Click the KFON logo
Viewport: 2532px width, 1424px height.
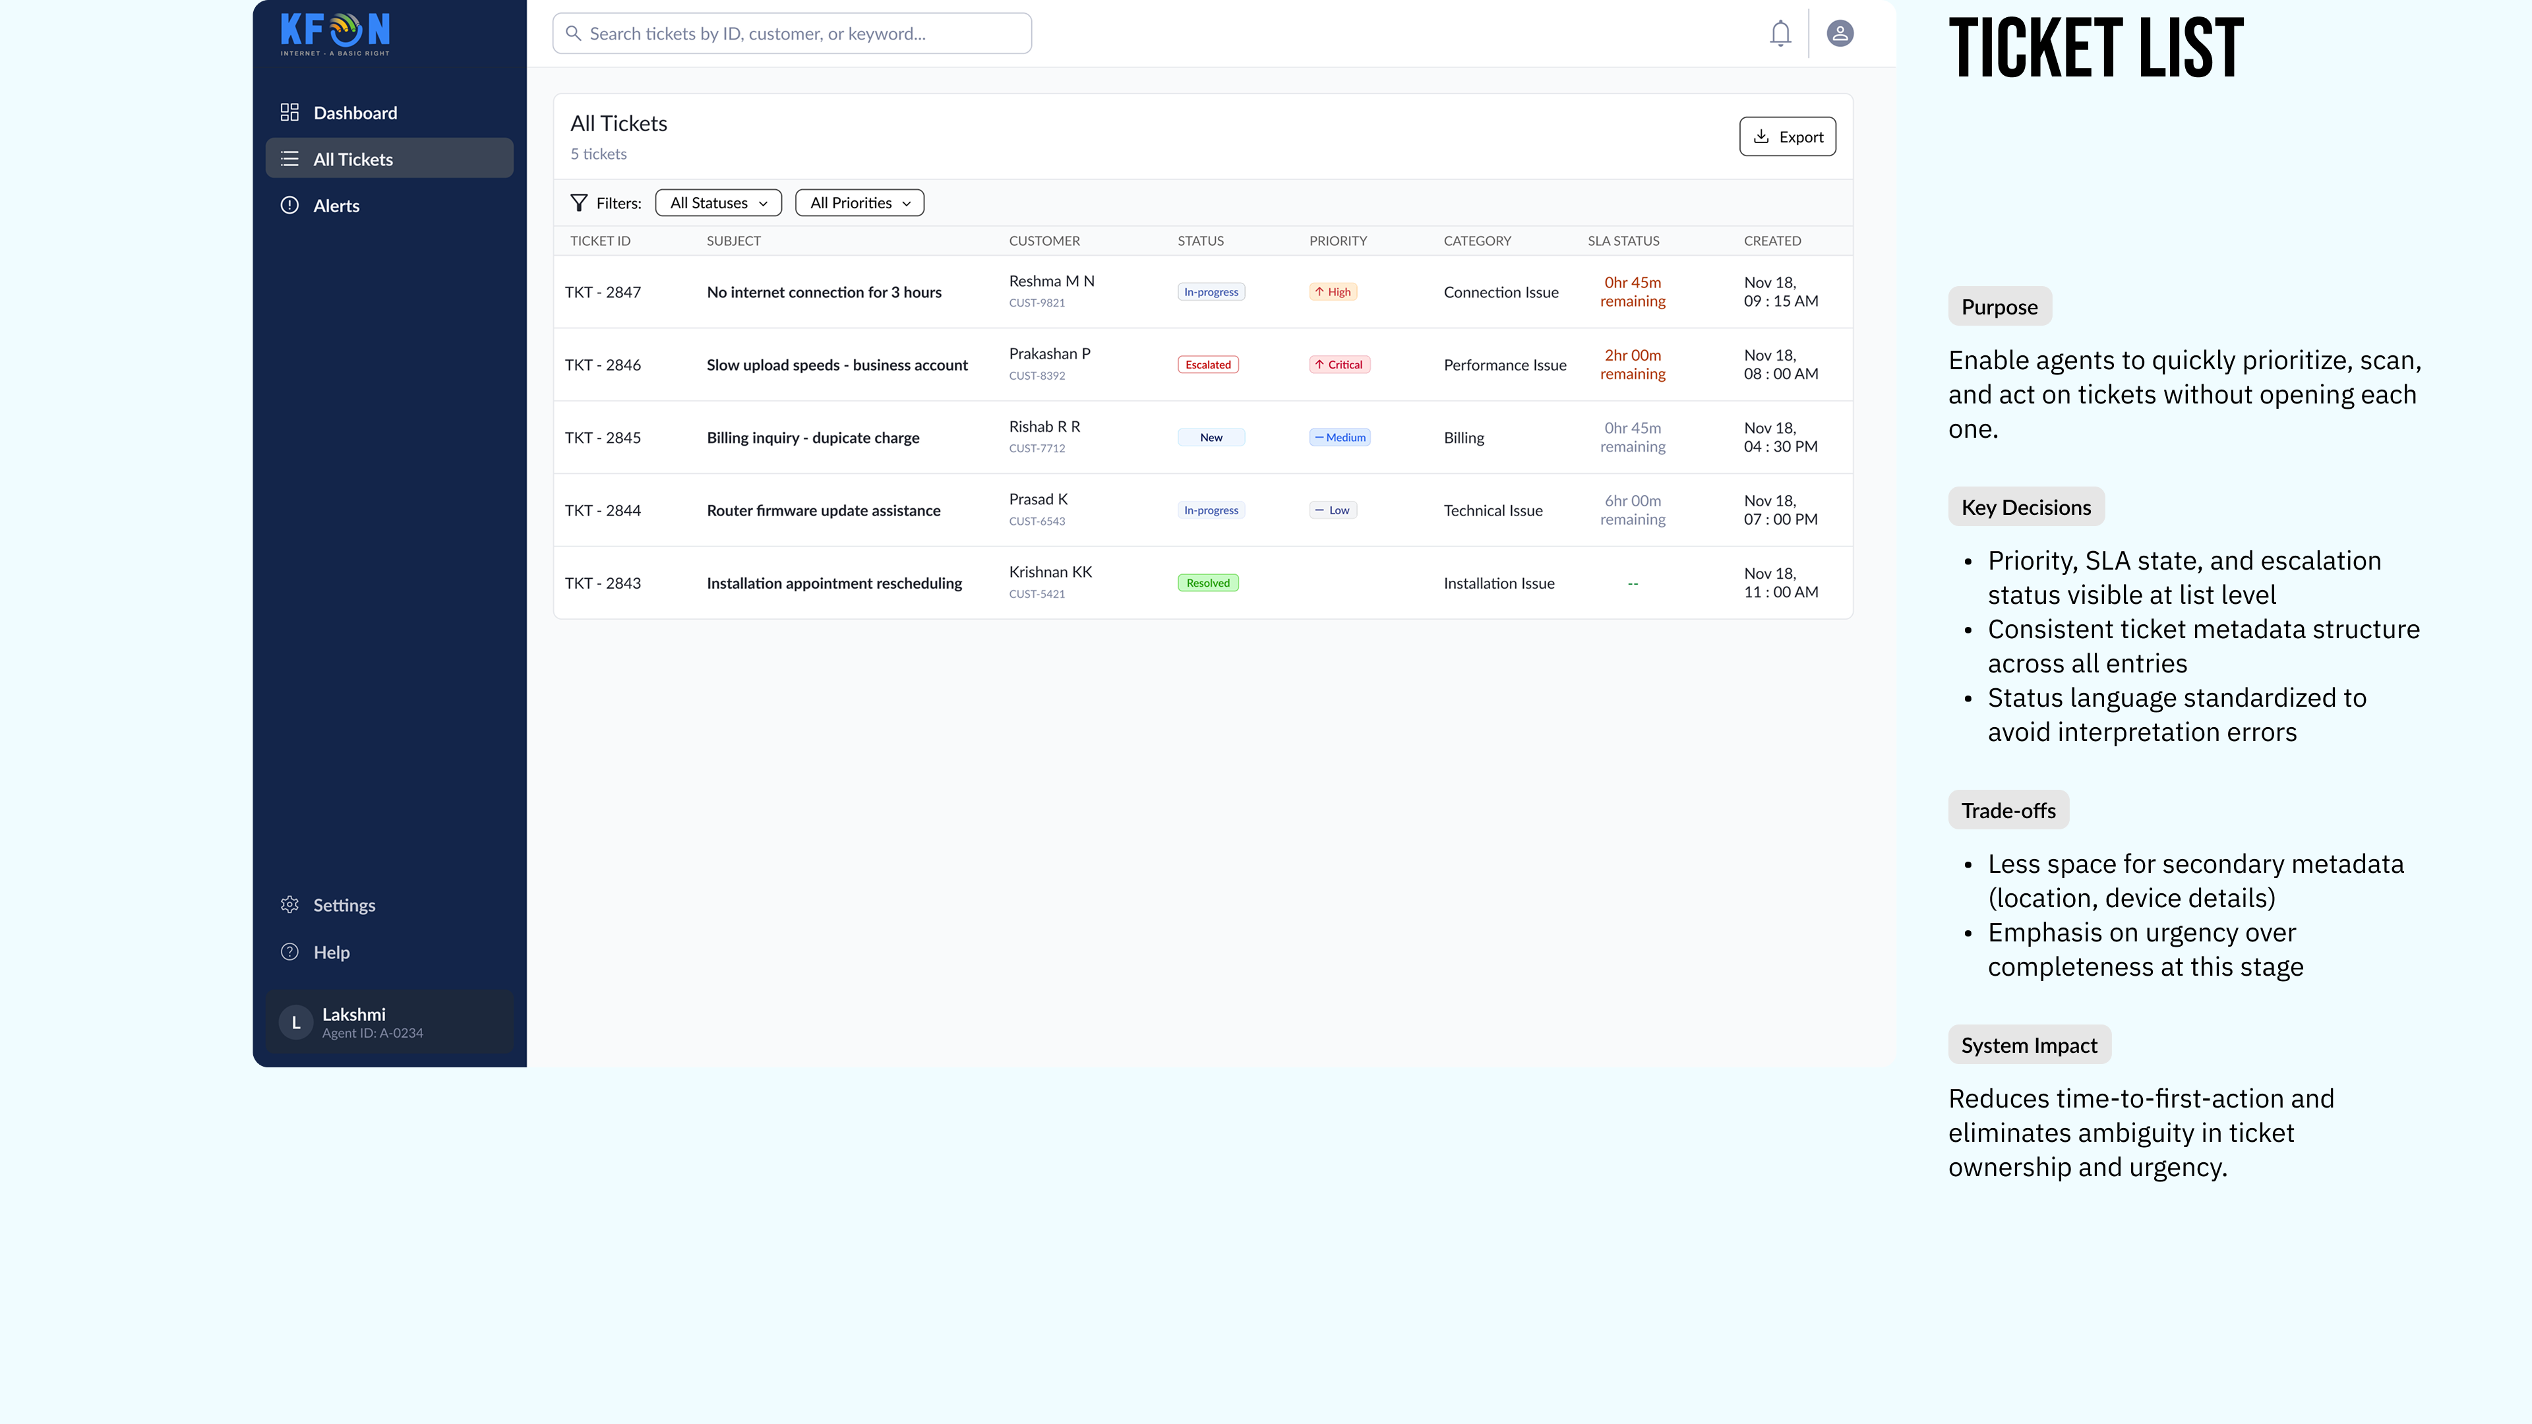tap(335, 34)
